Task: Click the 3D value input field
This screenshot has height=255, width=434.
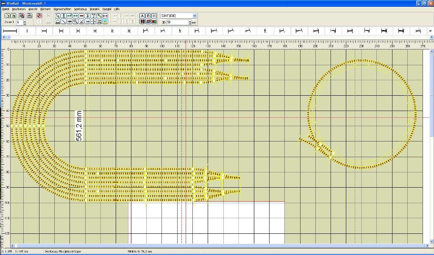Action: coord(177,22)
